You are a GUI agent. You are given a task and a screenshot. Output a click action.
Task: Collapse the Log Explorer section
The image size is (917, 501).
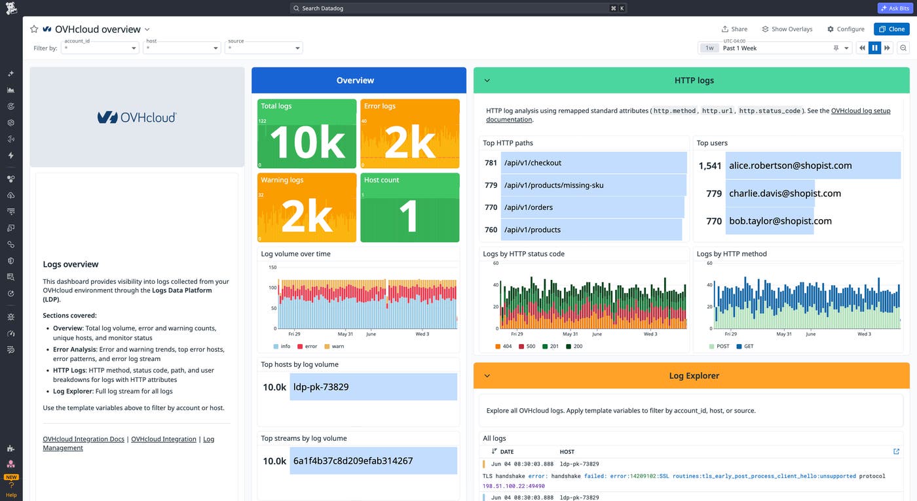click(487, 376)
